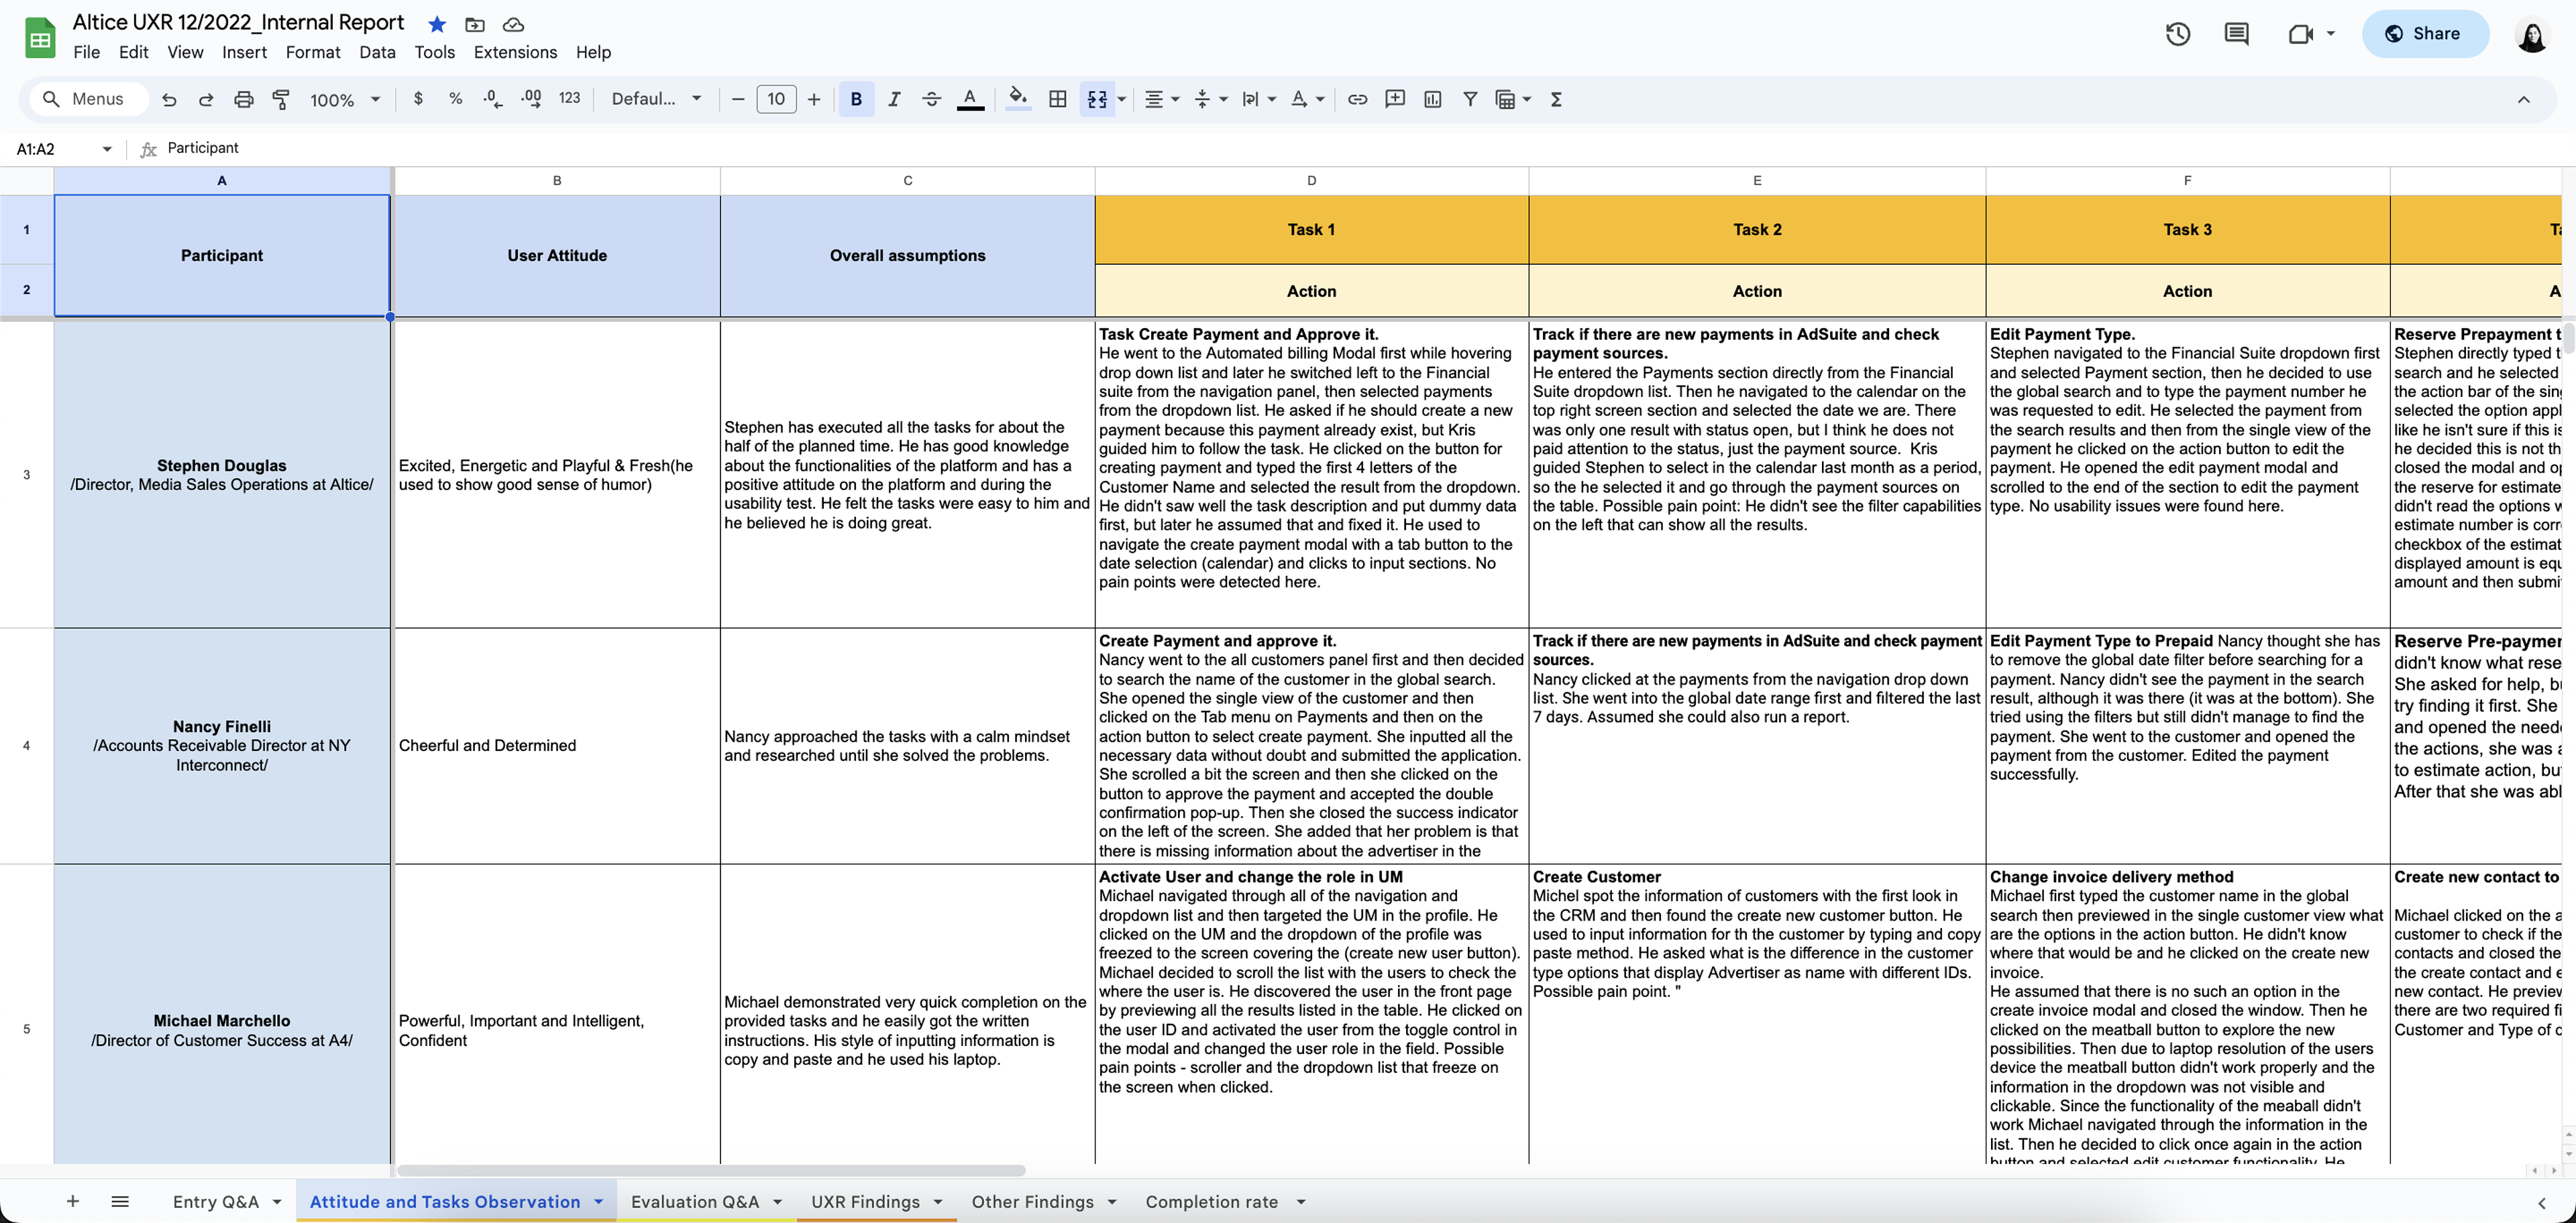Switch to Entry Q&A sheet tab

[x=215, y=1201]
